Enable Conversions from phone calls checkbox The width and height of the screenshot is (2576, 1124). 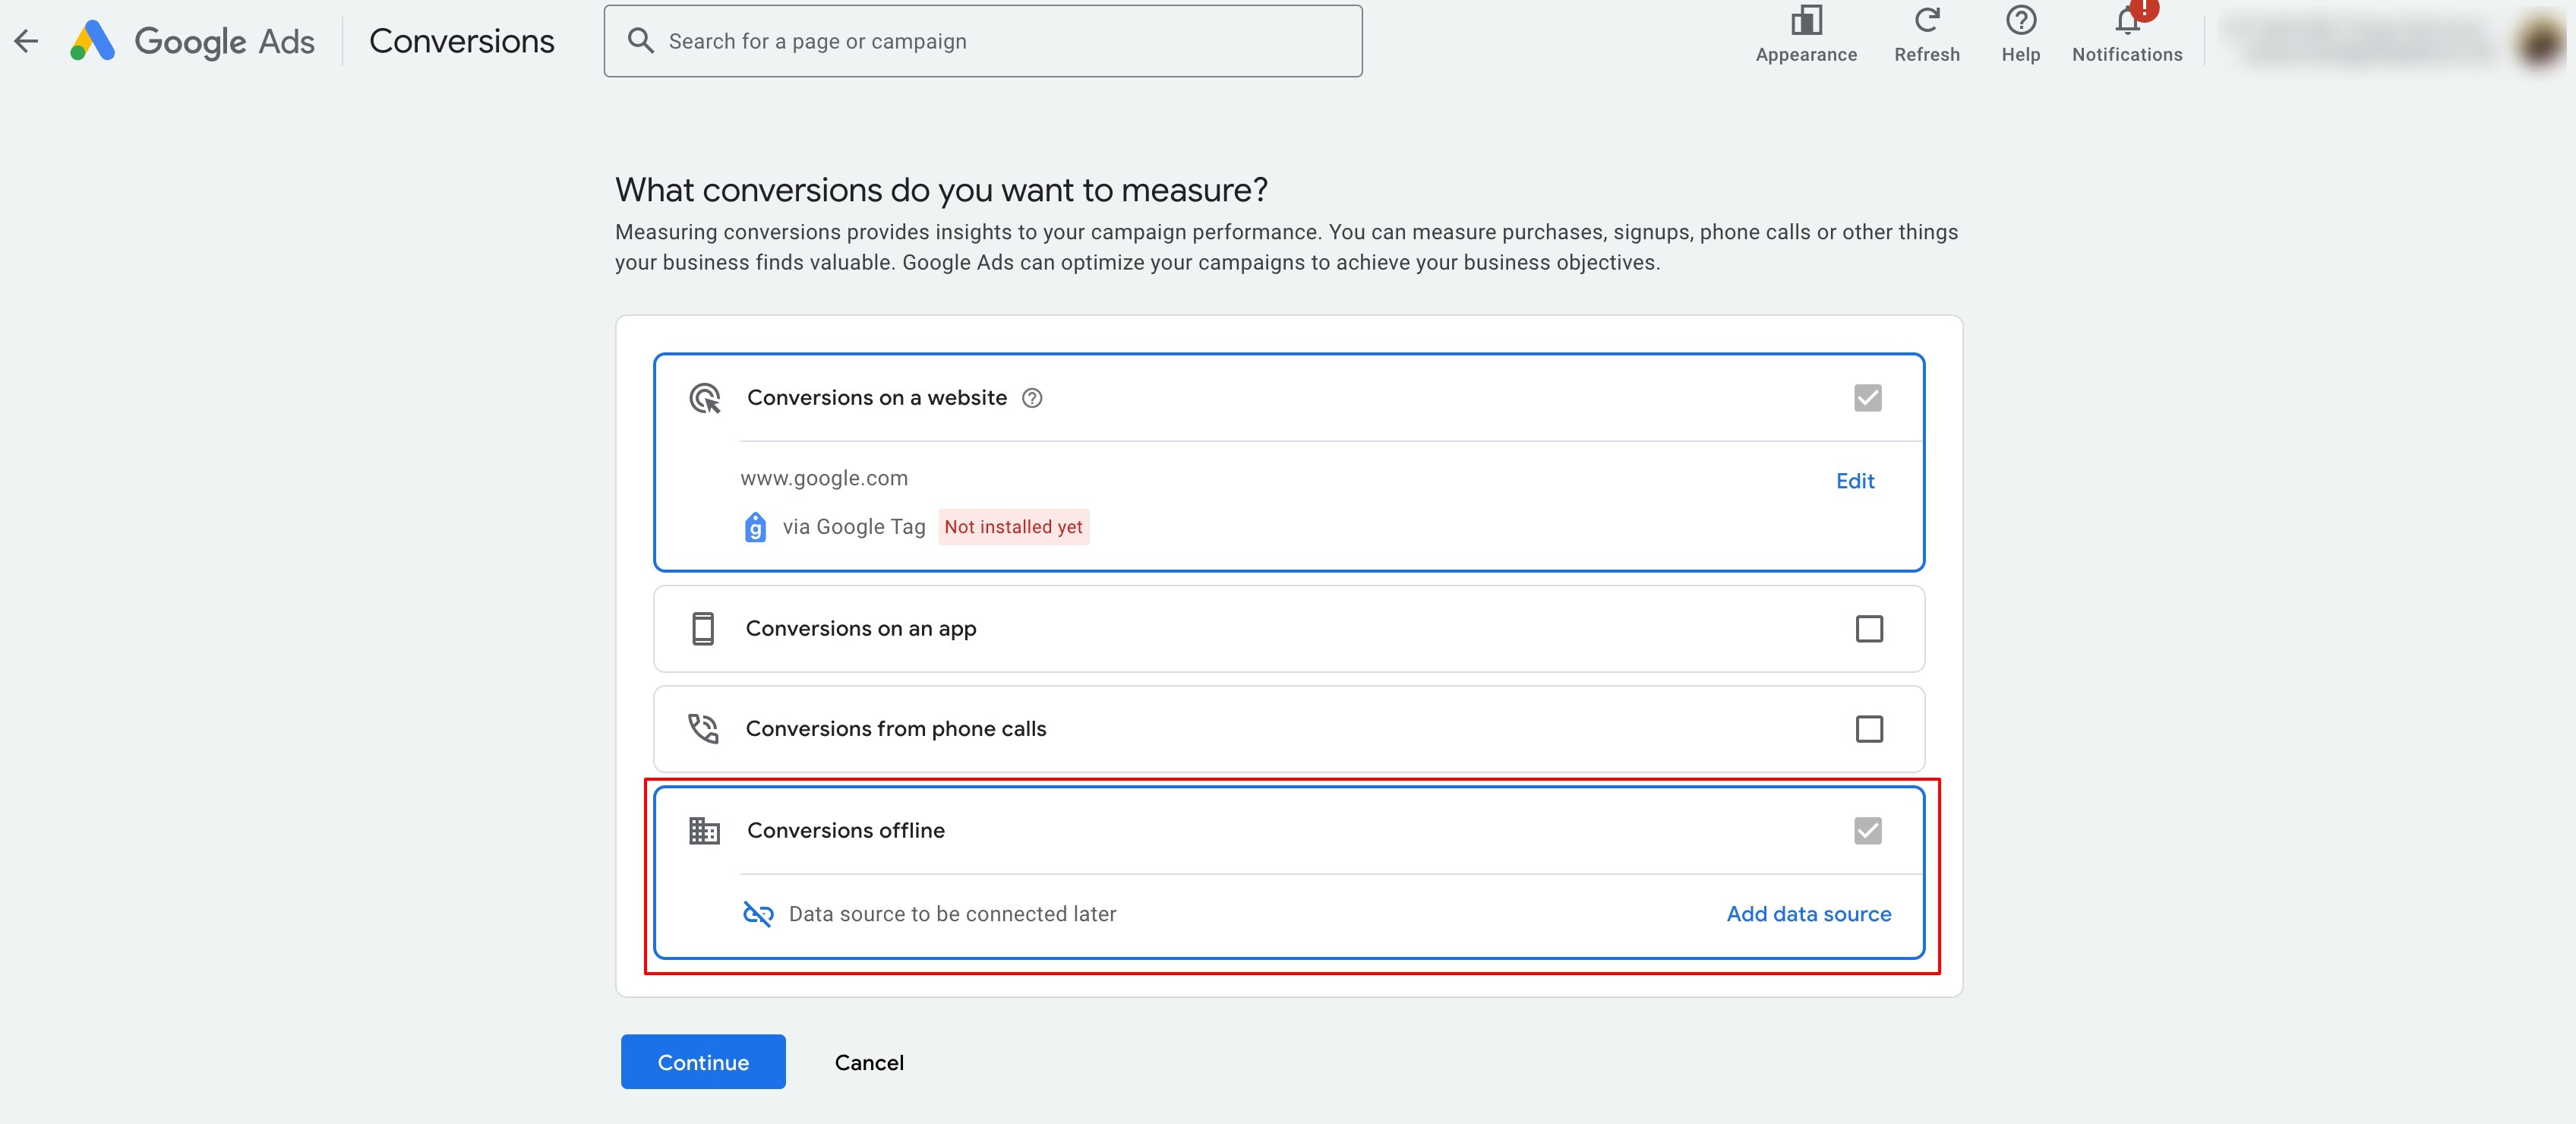(1868, 729)
